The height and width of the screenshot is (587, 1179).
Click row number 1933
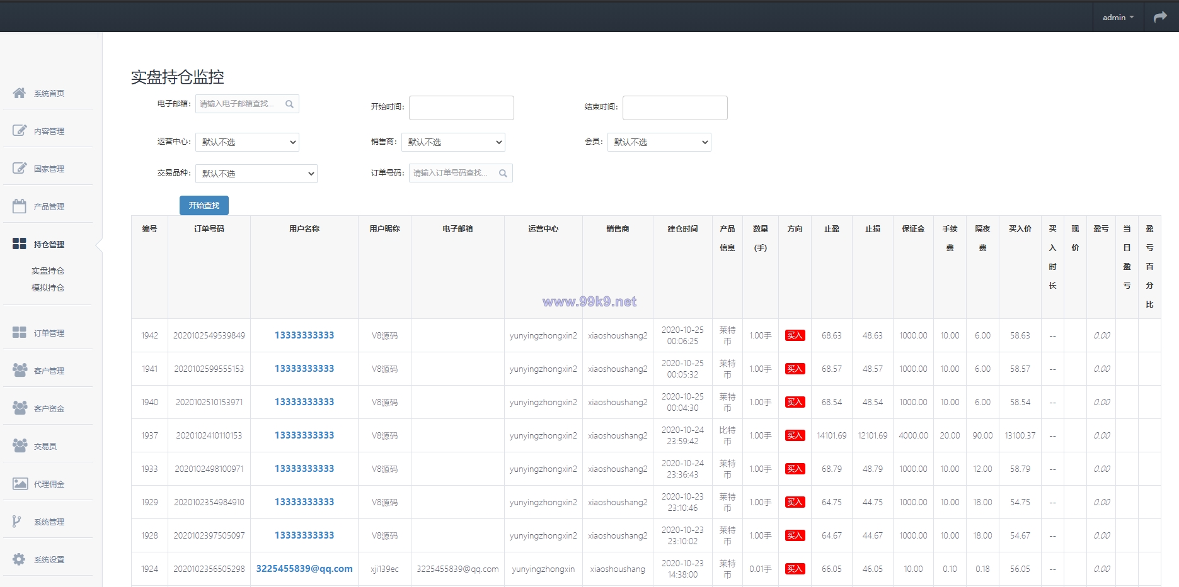point(149,469)
